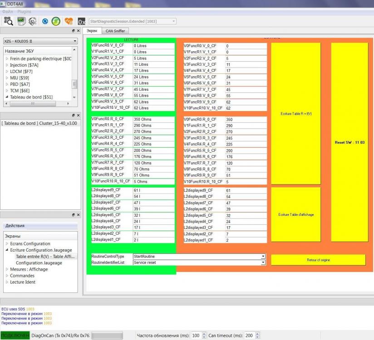Screen dimensions: 374x340
Task: Expand the Mesures : Affichage node
Action: tap(7, 269)
